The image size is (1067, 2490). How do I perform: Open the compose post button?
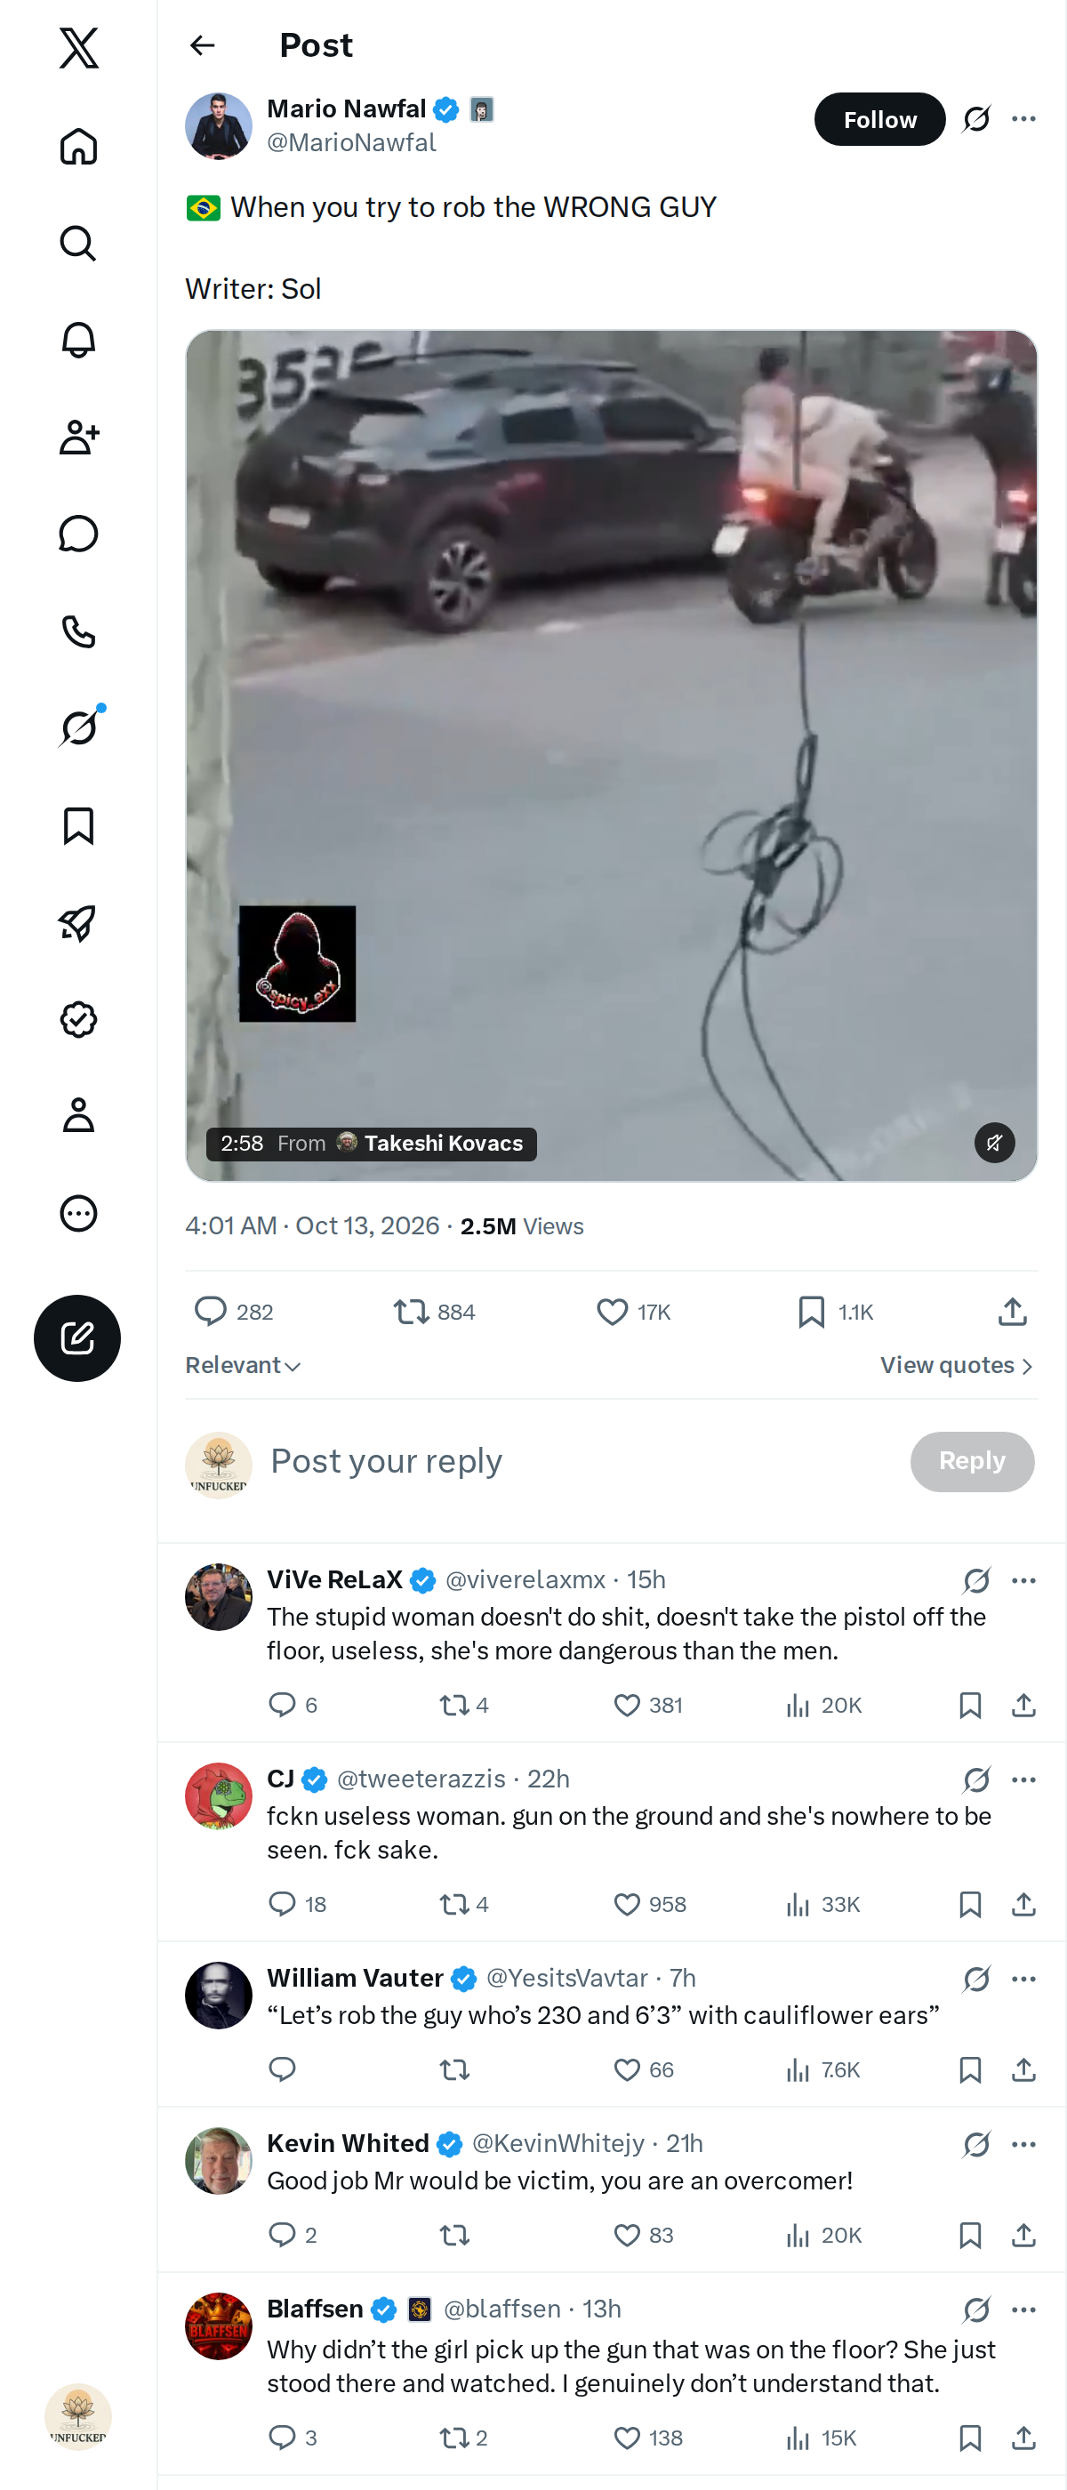77,1337
